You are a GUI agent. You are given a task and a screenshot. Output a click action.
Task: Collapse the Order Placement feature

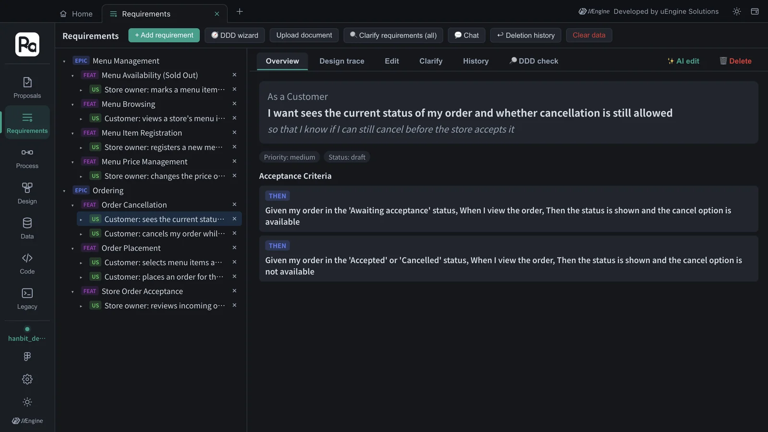73,249
